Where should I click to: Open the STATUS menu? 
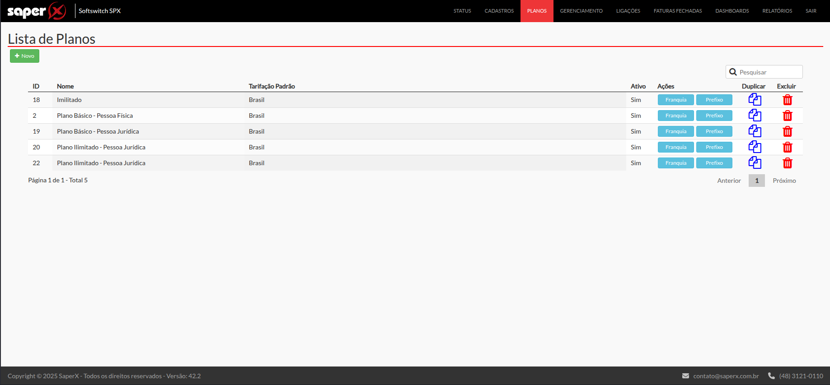(462, 11)
